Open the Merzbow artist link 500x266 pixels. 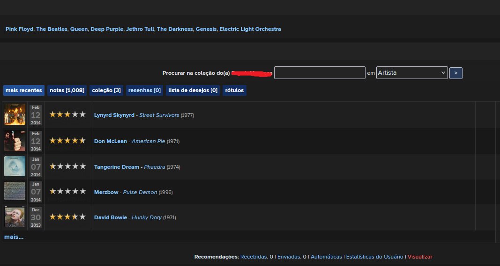(106, 193)
